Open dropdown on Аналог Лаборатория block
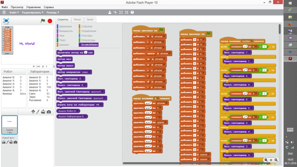The height and width of the screenshot is (167, 297). point(85,117)
